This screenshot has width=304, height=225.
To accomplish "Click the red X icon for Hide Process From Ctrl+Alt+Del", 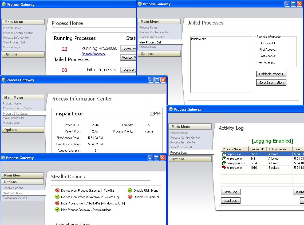I will click(57, 203).
